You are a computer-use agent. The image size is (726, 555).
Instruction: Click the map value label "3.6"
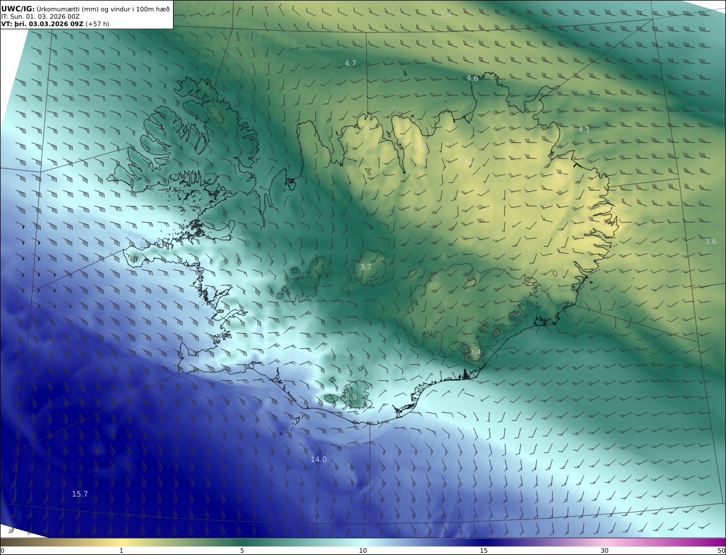(711, 242)
